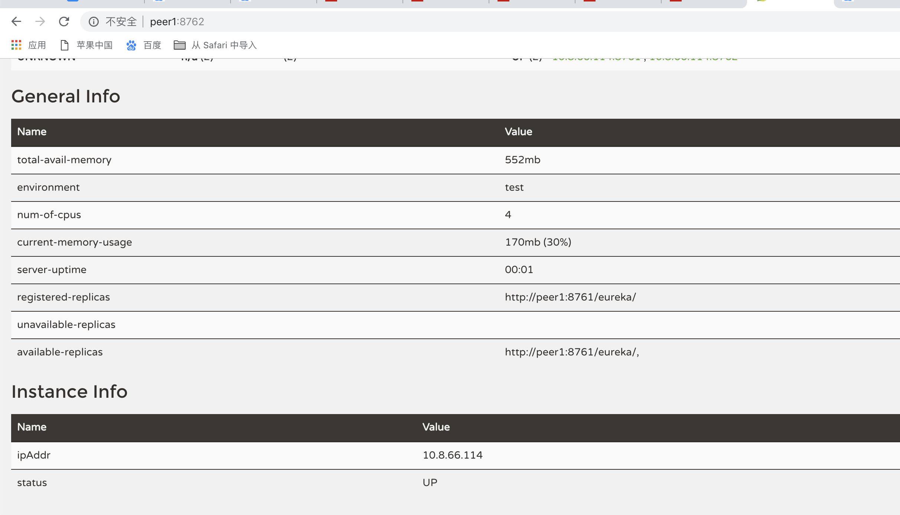Screen dimensions: 900x515
Task: Reload the peer1:8762 page
Action: tap(64, 22)
